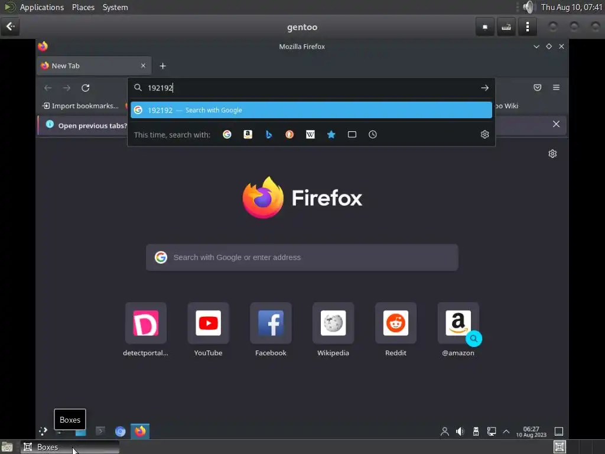Go forward with the forward arrow
605x454 pixels.
pos(66,88)
